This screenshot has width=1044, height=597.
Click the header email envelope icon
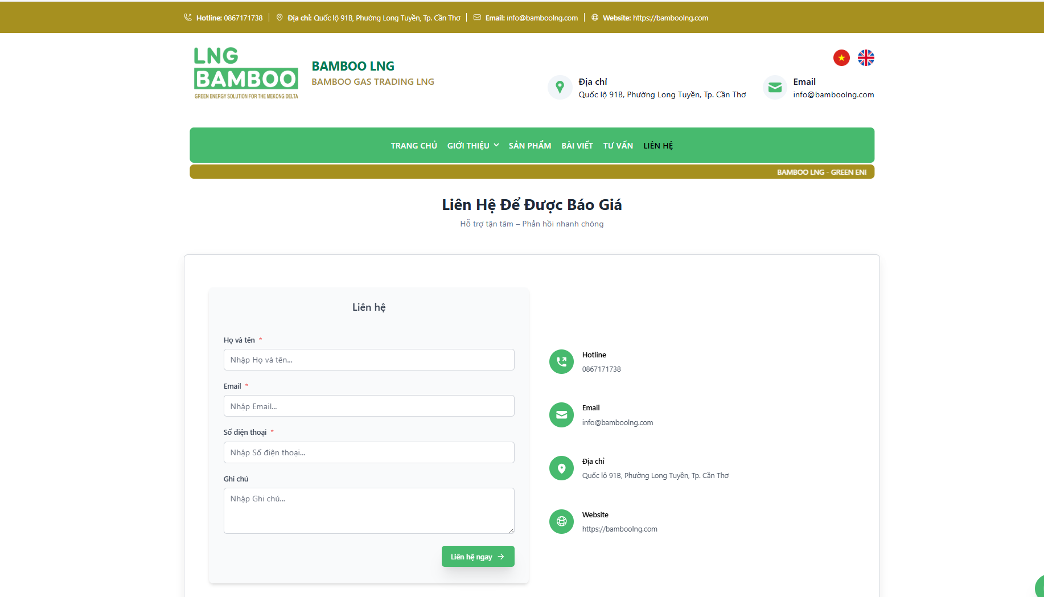(775, 88)
